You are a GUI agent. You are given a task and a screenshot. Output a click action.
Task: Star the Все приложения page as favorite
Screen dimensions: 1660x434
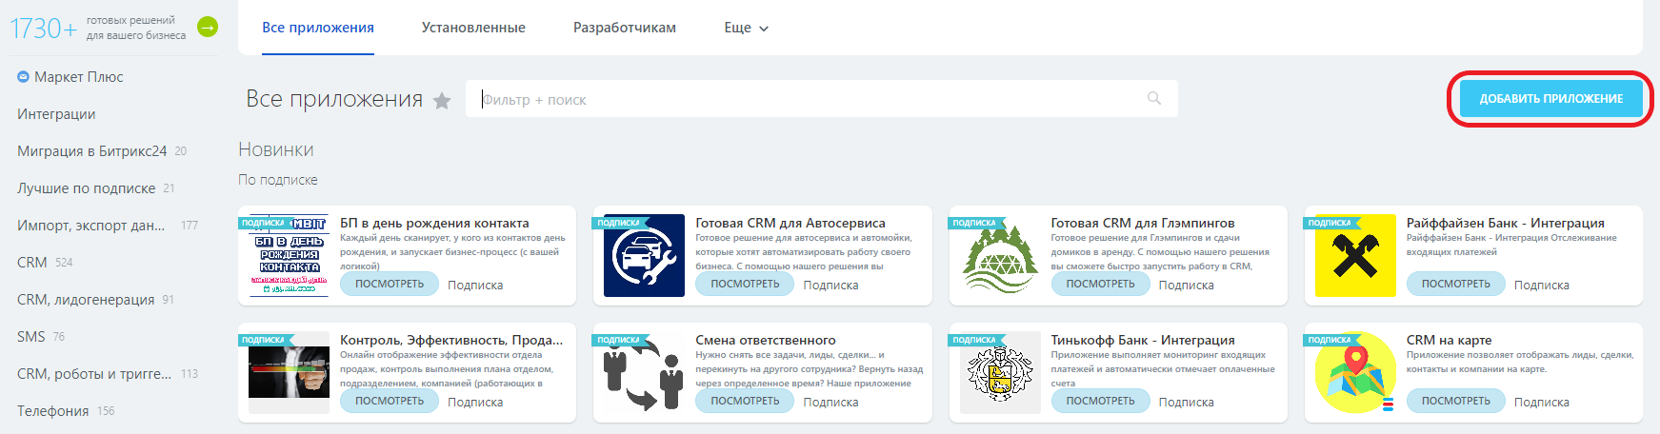point(442,100)
